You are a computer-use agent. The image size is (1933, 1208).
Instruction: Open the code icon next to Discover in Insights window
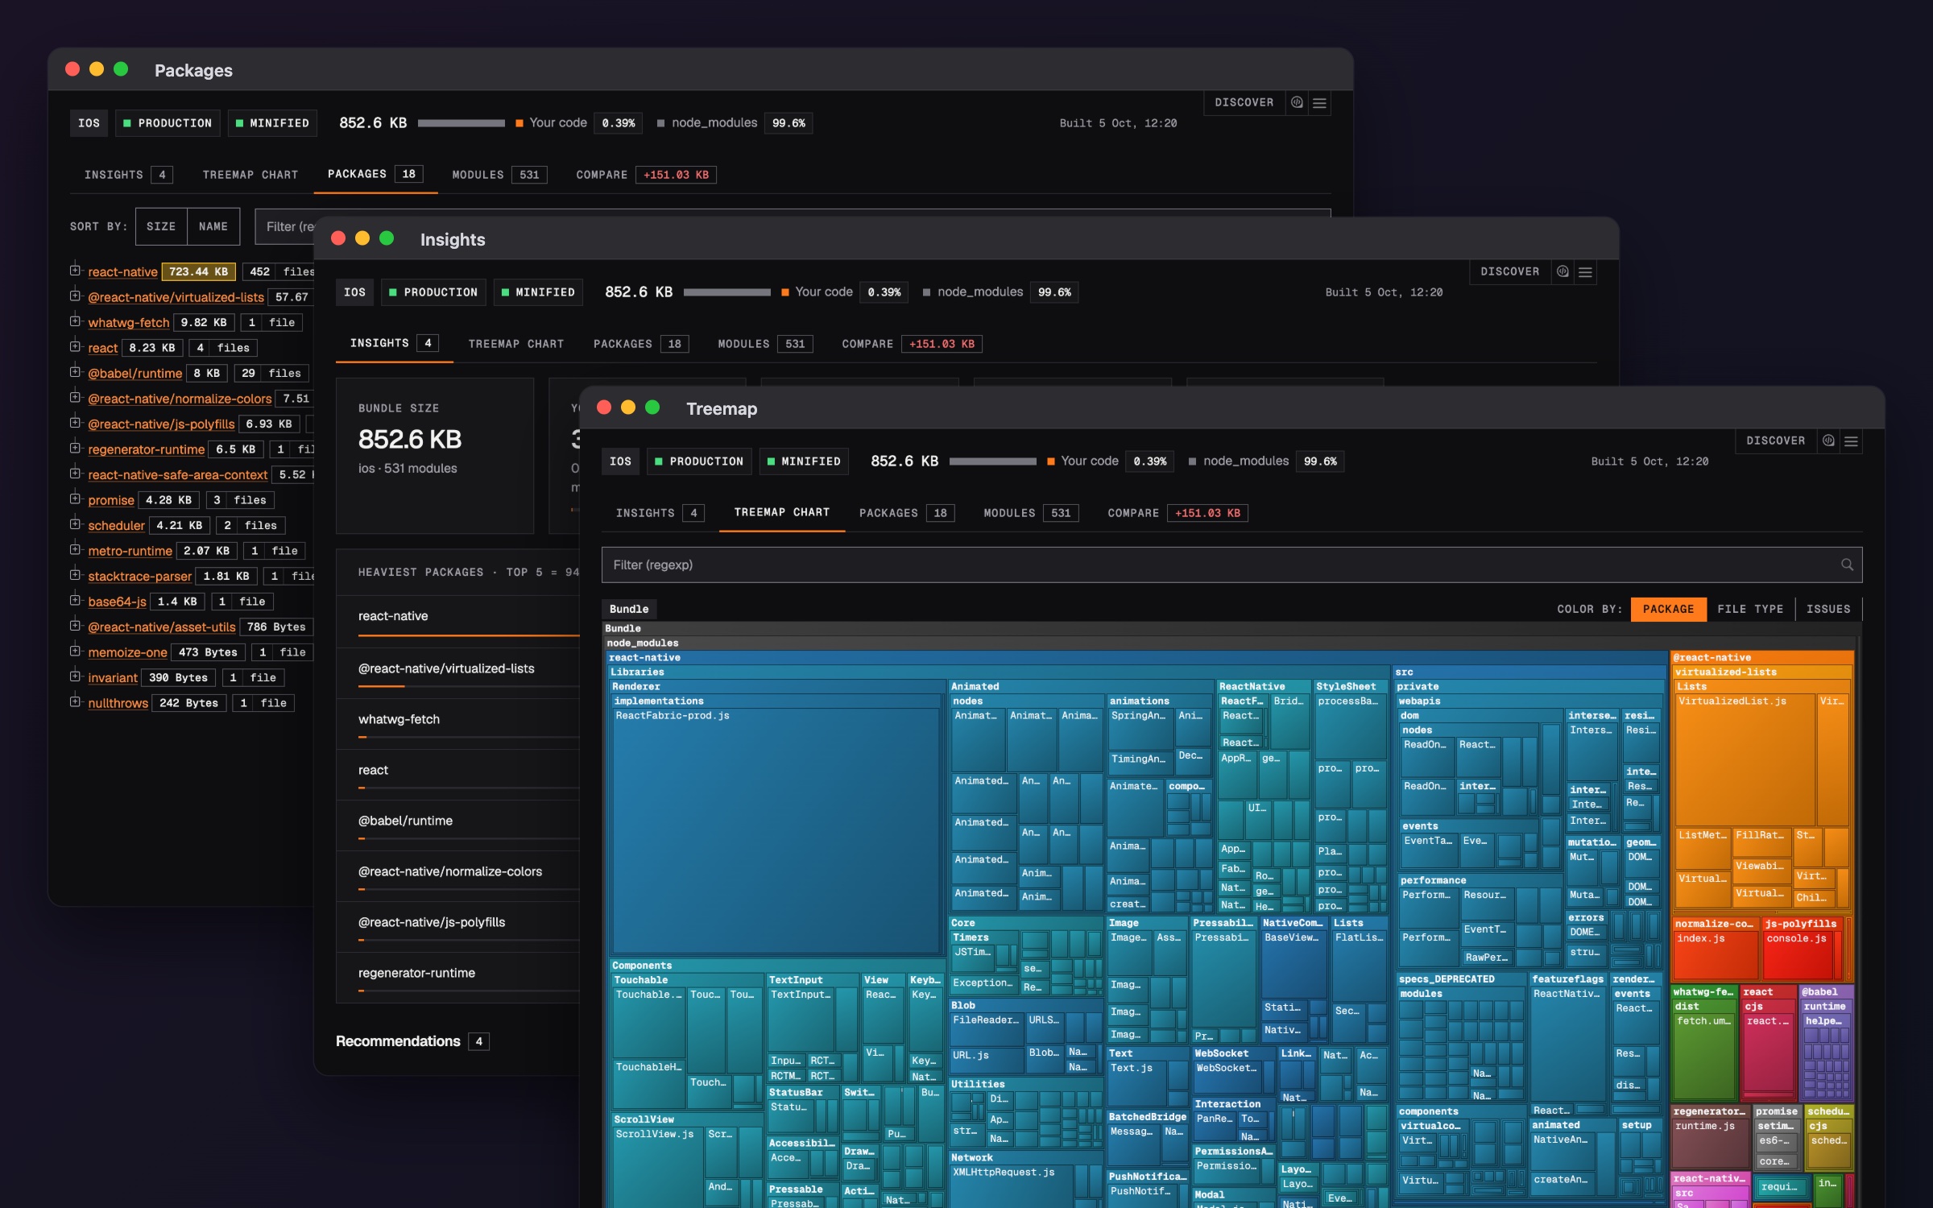[x=1563, y=271]
